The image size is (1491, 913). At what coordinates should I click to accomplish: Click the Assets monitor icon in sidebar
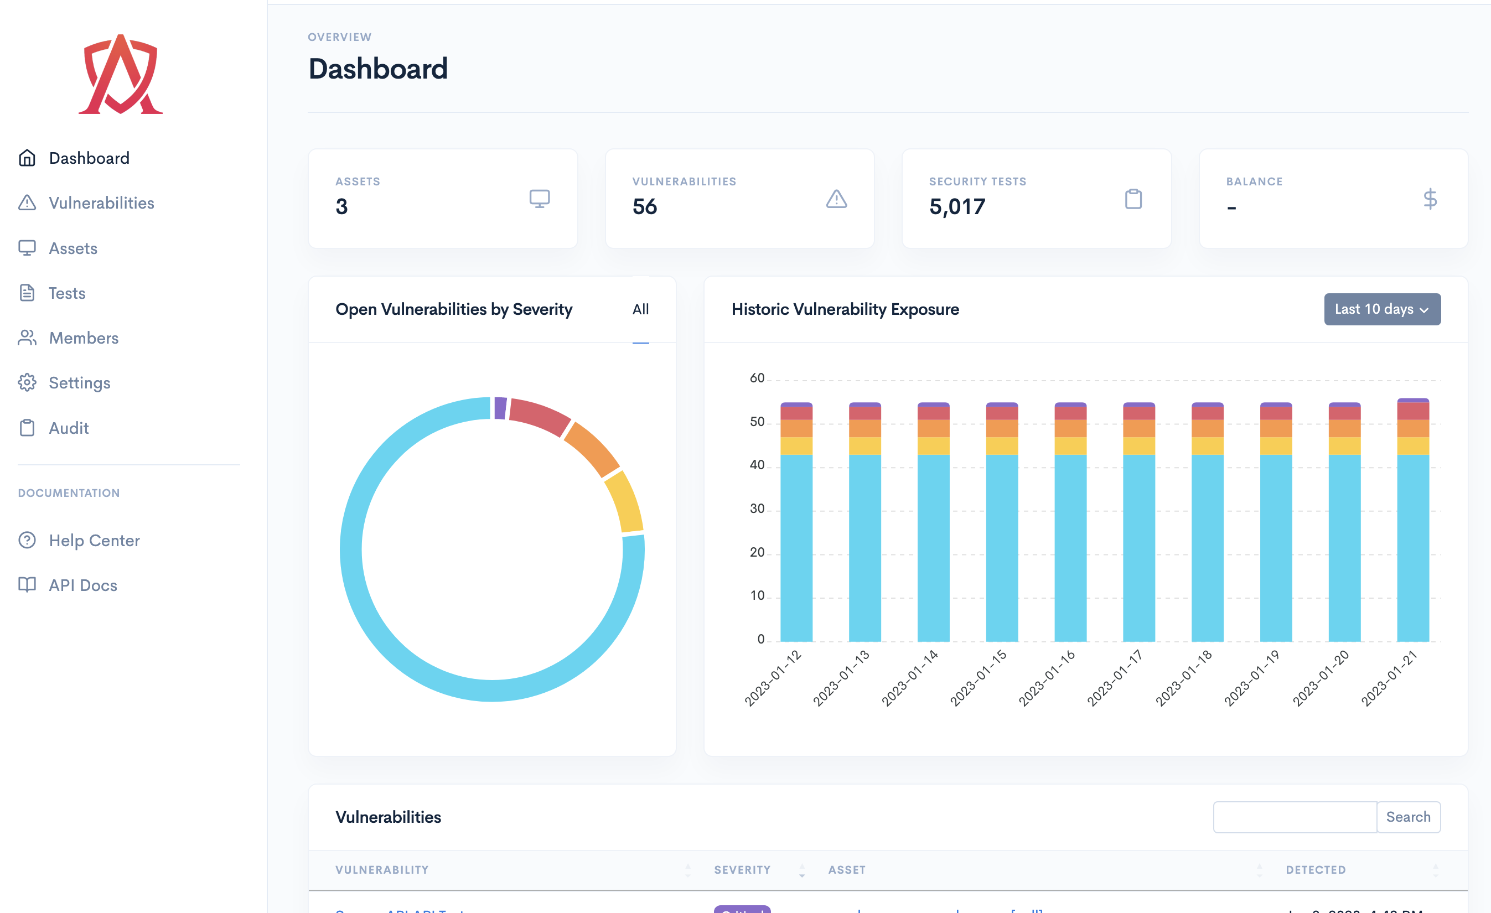(27, 248)
